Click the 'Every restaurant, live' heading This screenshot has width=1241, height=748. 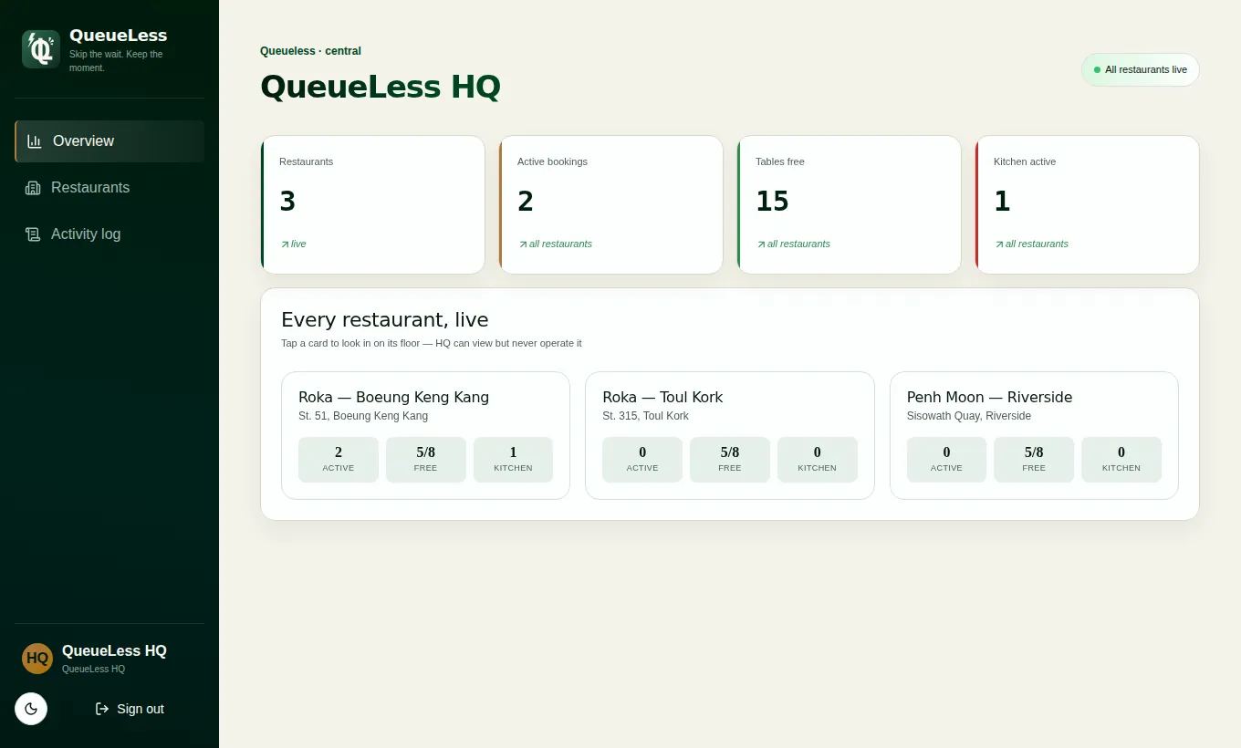click(385, 320)
